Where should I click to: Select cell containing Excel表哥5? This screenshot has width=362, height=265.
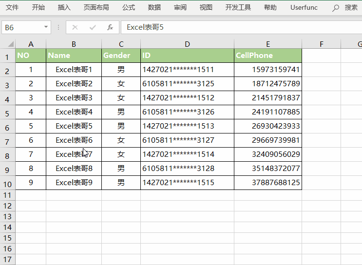(x=74, y=126)
